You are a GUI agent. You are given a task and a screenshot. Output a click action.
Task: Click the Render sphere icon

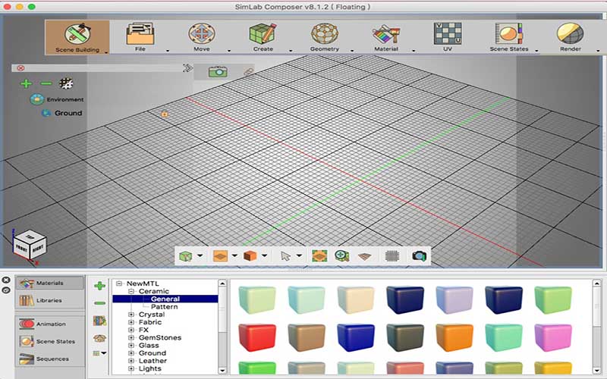pyautogui.click(x=571, y=33)
